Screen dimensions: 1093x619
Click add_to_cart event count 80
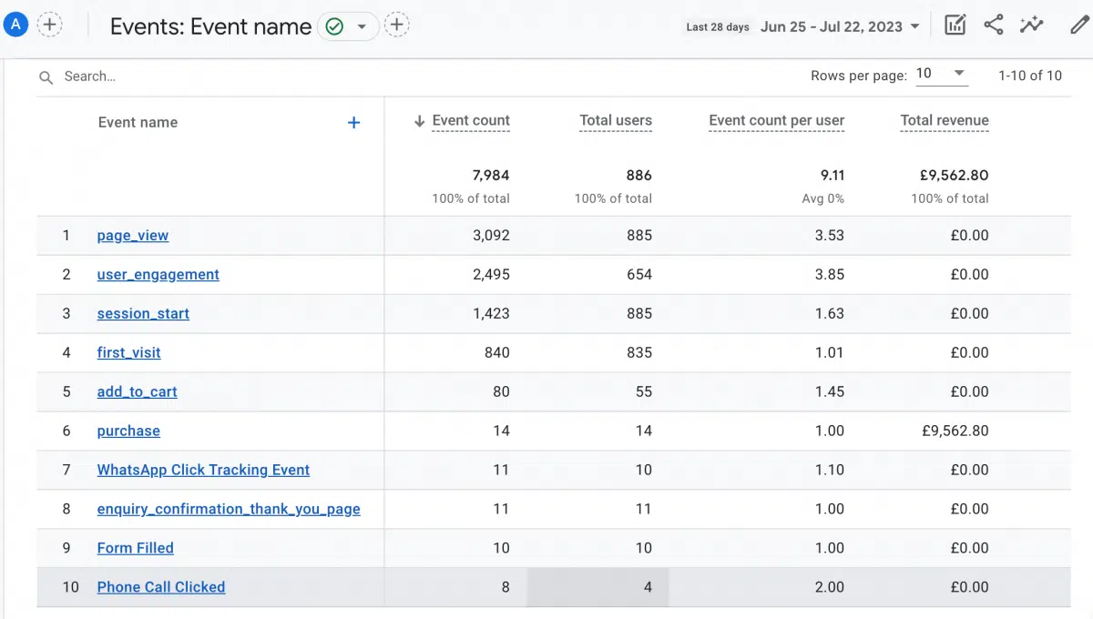click(501, 391)
